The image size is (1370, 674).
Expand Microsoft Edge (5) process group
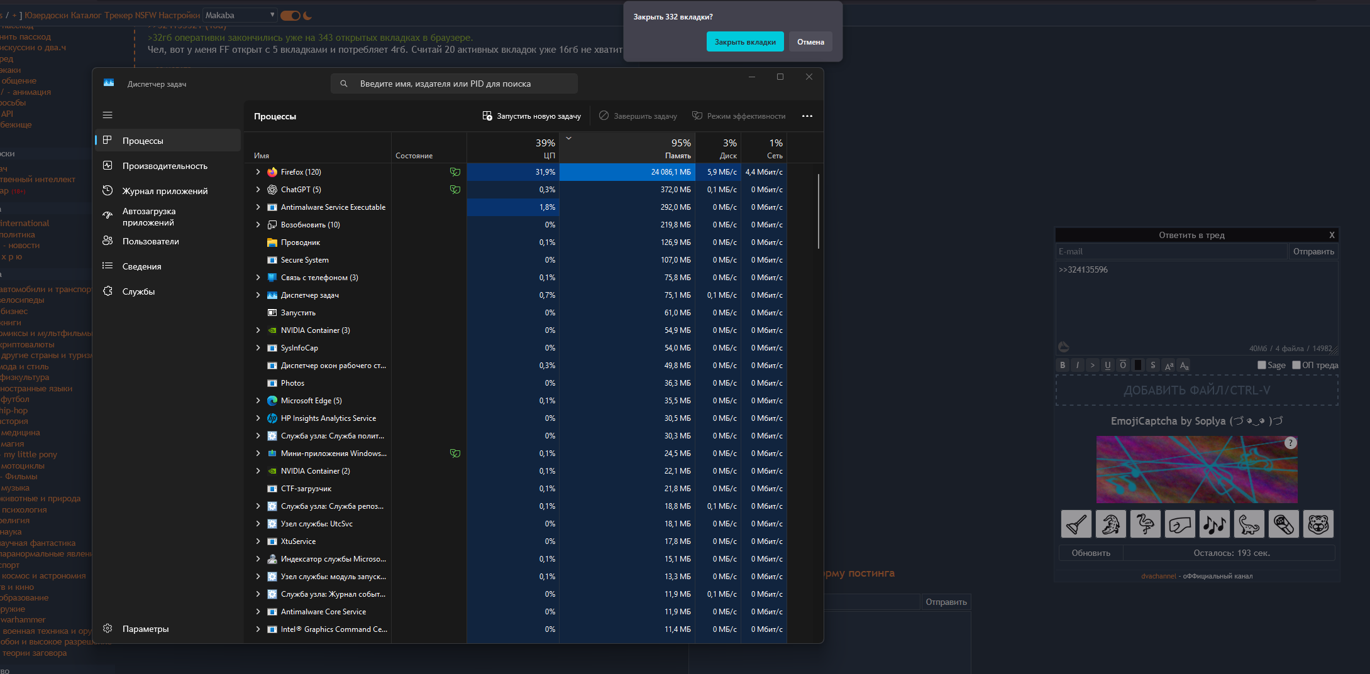click(258, 401)
